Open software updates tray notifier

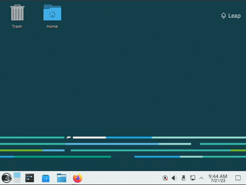pos(165,178)
